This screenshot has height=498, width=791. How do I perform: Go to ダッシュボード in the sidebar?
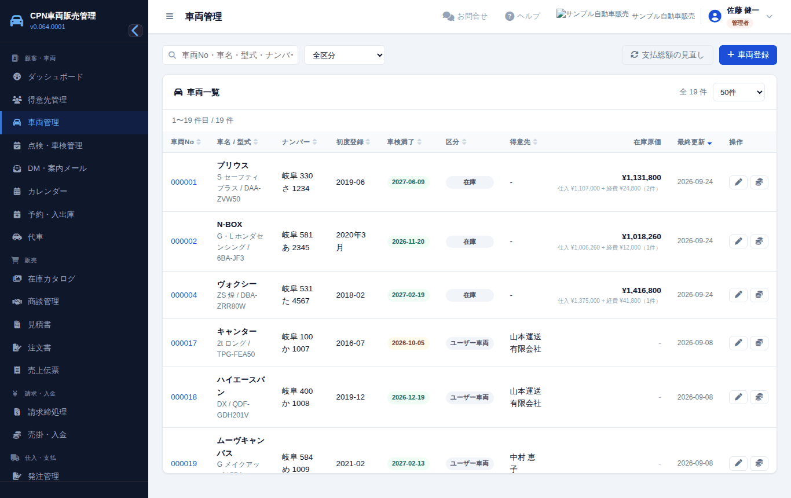[74, 76]
